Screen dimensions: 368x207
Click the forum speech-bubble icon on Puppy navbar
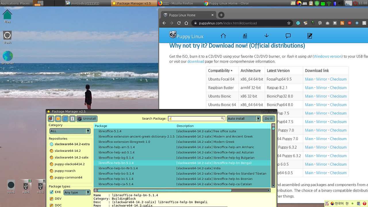tap(288, 35)
